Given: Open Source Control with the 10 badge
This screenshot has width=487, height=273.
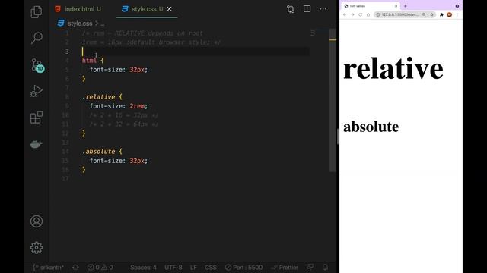Looking at the screenshot, I should click(x=37, y=65).
